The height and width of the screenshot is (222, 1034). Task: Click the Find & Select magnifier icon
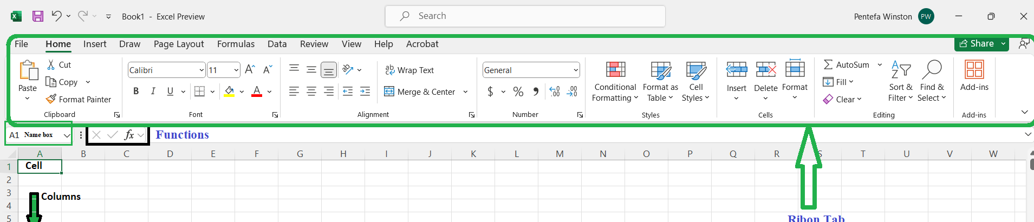932,70
